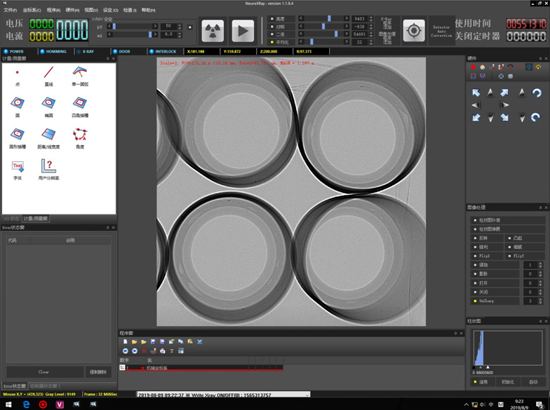Image resolution: width=550 pixels, height=410 pixels.
Task: Click right arrow of the kV slider
Action: (155, 26)
